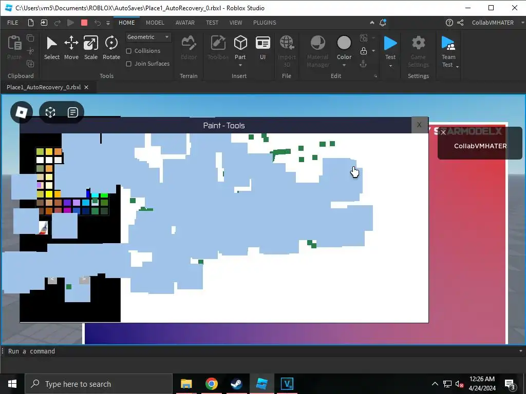Open the Toolbox panel

218,48
